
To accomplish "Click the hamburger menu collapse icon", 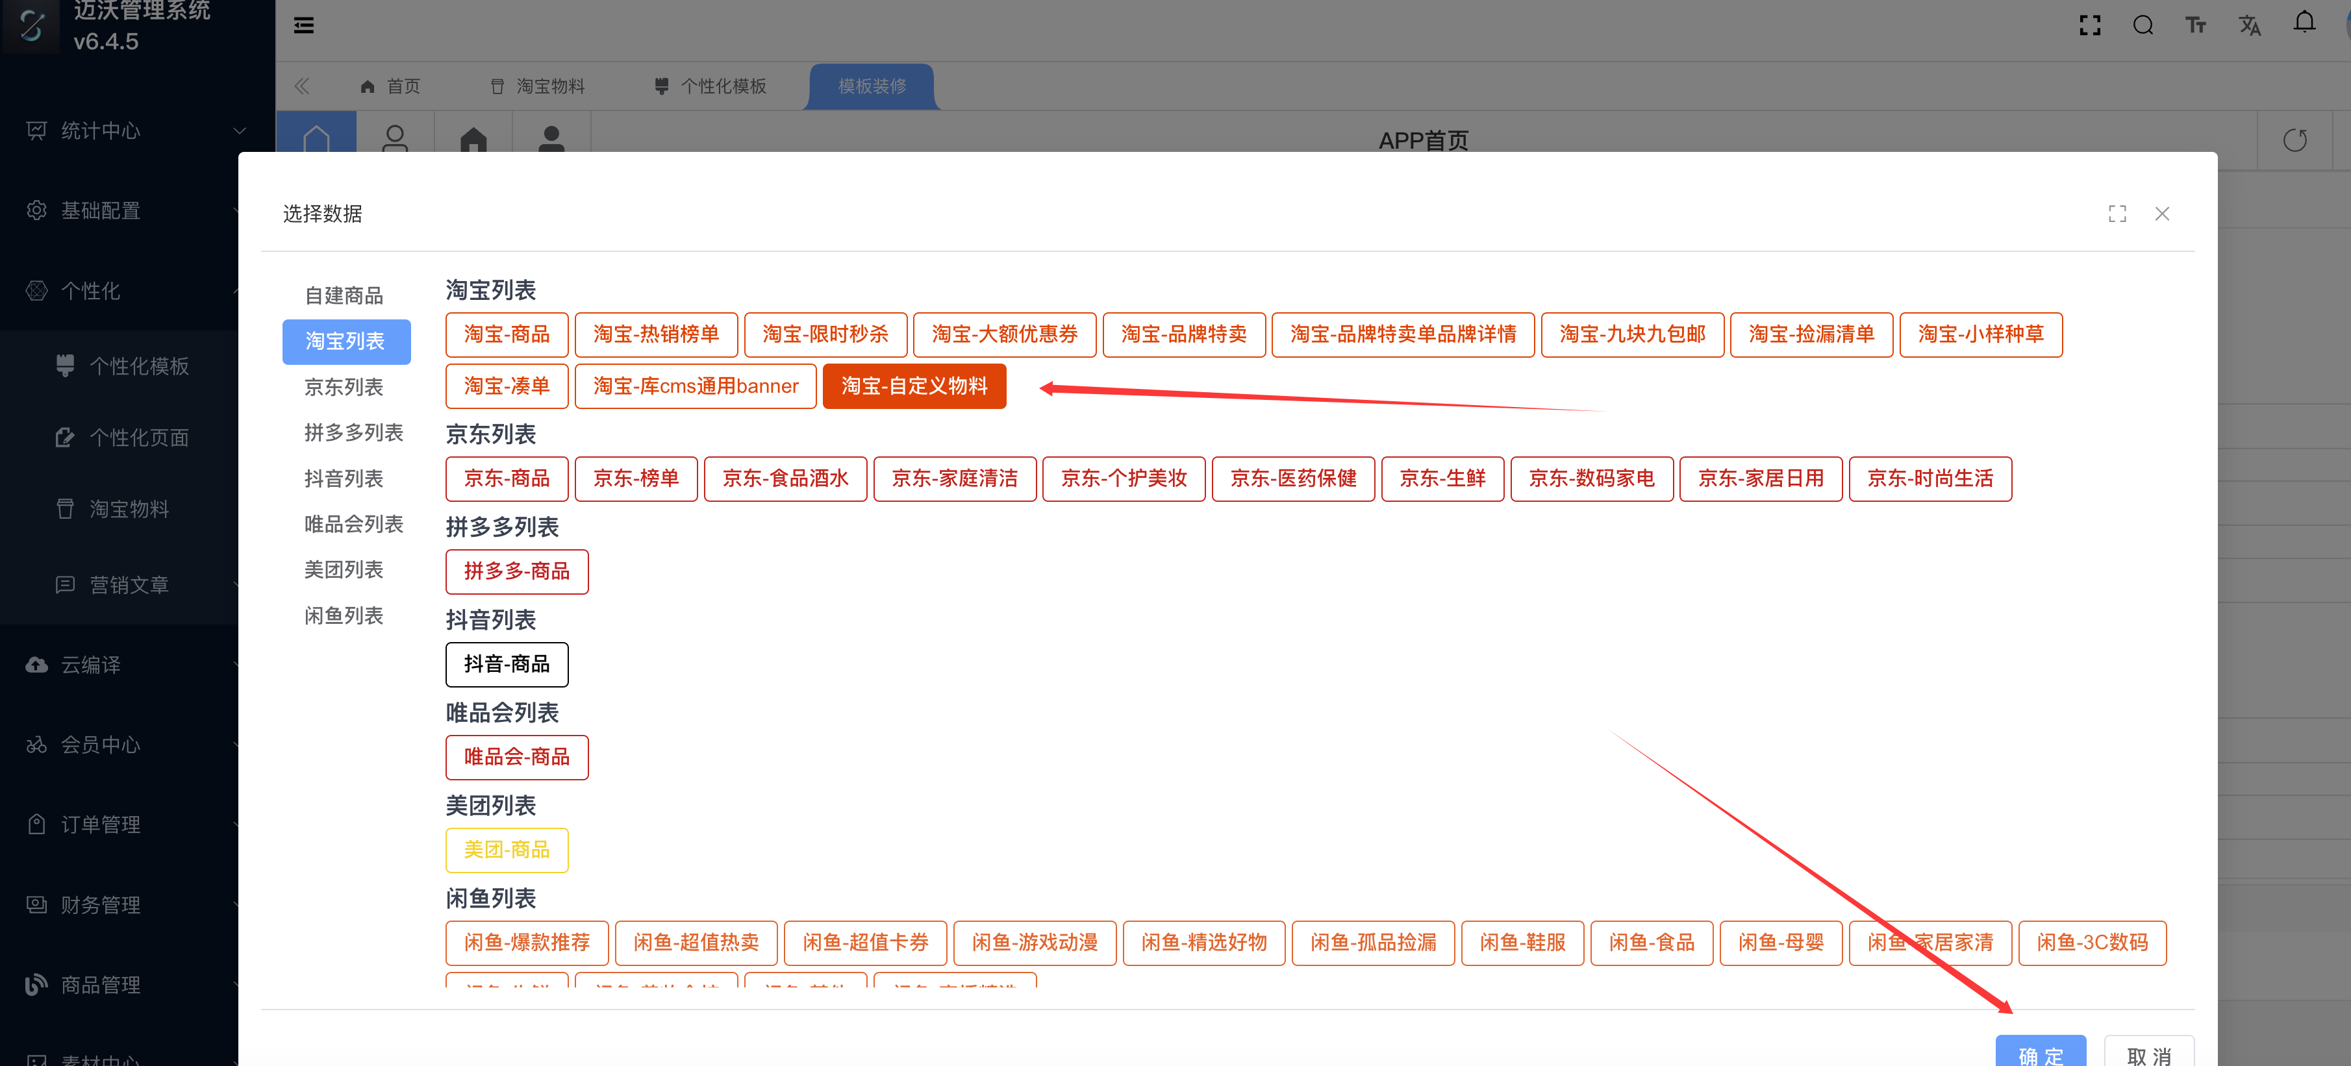I will [304, 25].
